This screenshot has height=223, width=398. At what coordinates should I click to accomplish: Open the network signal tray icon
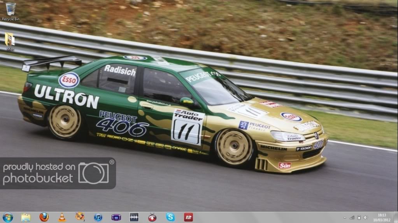coord(352,218)
